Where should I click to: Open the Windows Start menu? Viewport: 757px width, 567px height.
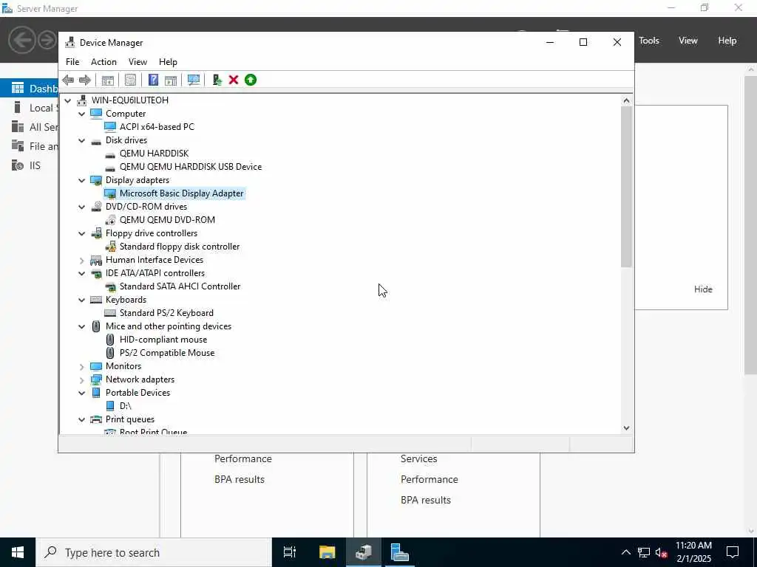[18, 552]
